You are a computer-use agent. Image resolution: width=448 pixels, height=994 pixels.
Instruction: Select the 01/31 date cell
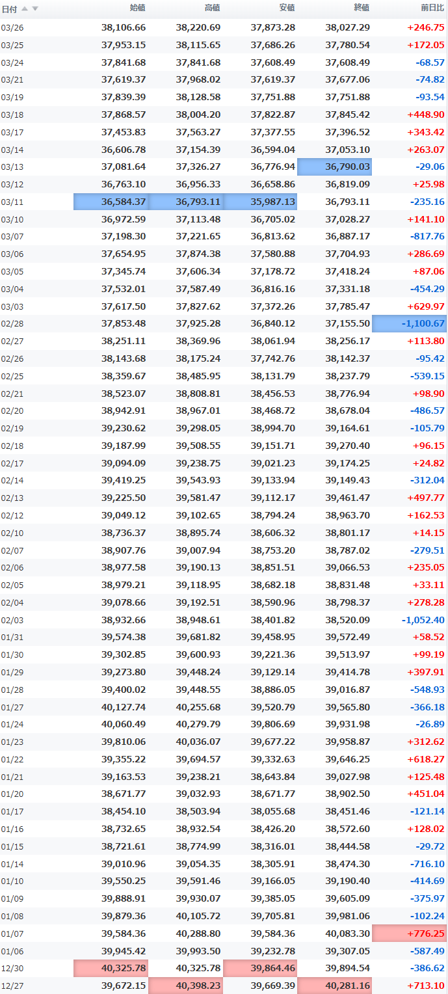[12, 637]
